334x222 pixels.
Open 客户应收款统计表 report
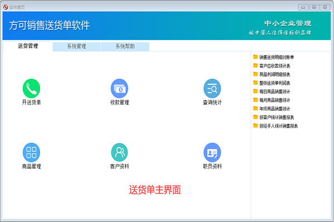click(x=274, y=65)
